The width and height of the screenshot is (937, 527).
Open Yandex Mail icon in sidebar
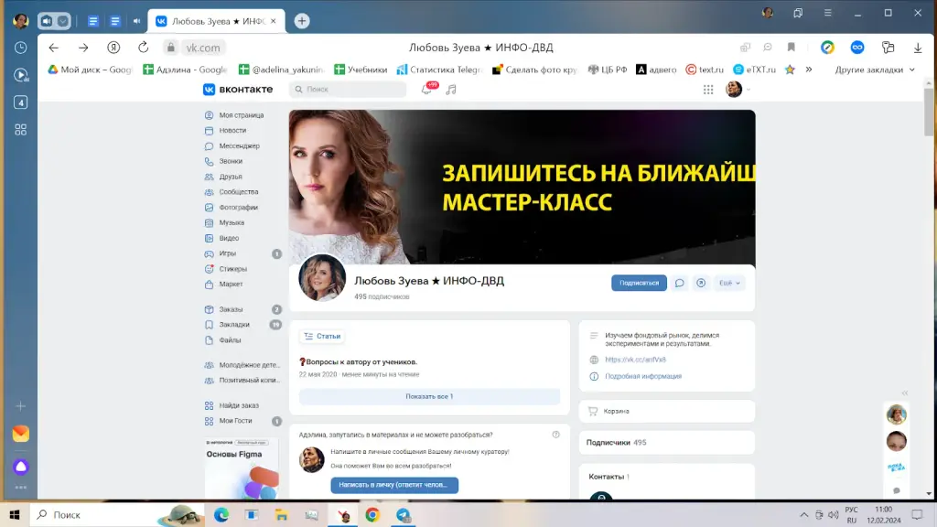tap(21, 434)
